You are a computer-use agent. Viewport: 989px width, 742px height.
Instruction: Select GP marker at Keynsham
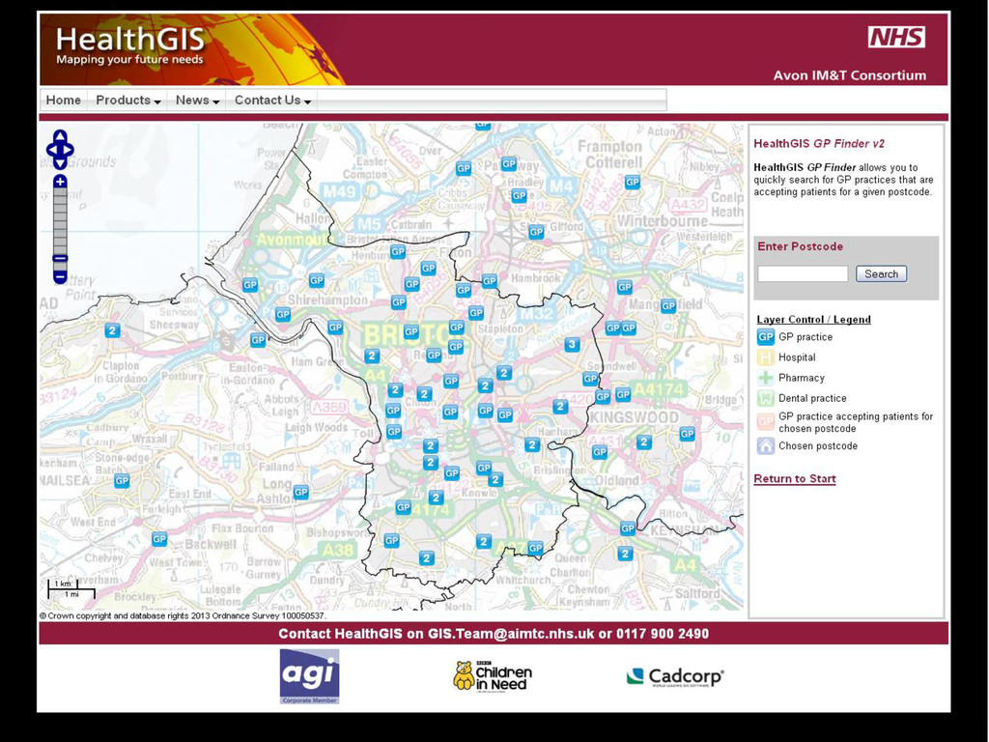tap(627, 528)
